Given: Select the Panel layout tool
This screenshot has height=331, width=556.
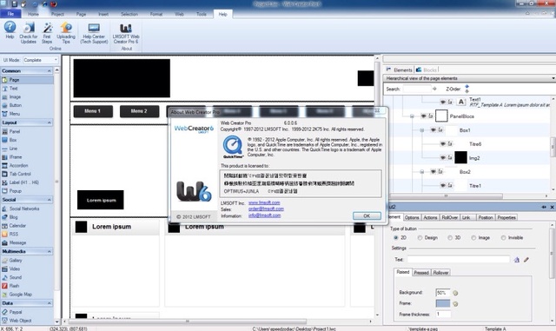Looking at the screenshot, I should click(27, 131).
